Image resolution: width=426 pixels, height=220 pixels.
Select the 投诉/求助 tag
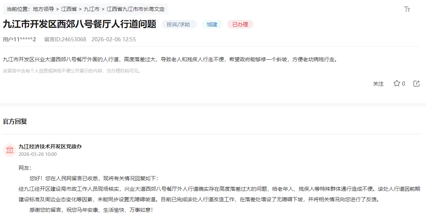coord(179,24)
